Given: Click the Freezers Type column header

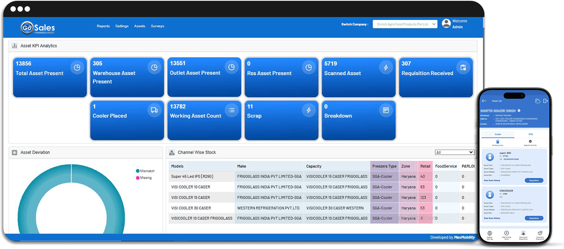Looking at the screenshot, I should (384, 166).
